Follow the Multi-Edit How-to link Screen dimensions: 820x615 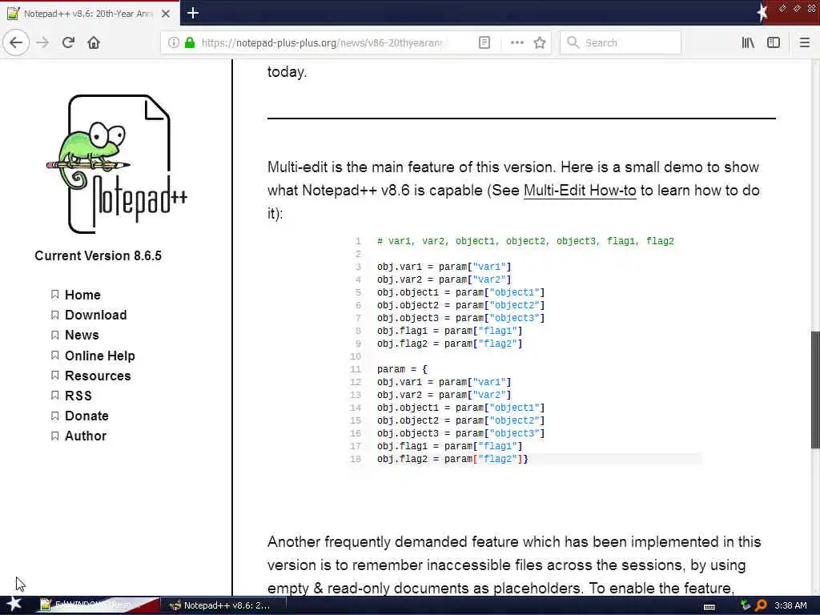(x=580, y=191)
